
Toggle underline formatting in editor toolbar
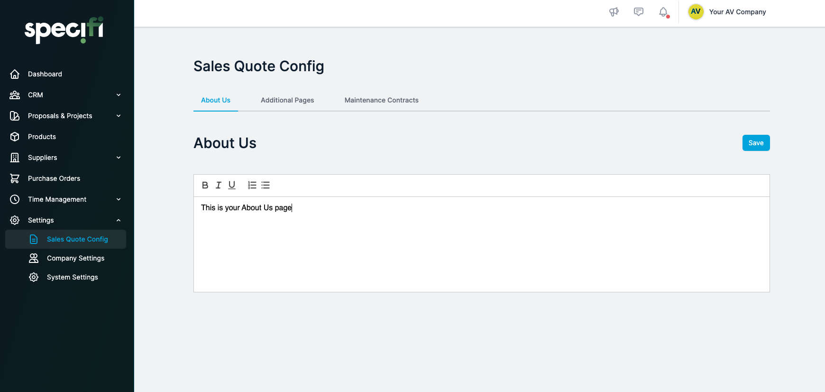tap(232, 185)
